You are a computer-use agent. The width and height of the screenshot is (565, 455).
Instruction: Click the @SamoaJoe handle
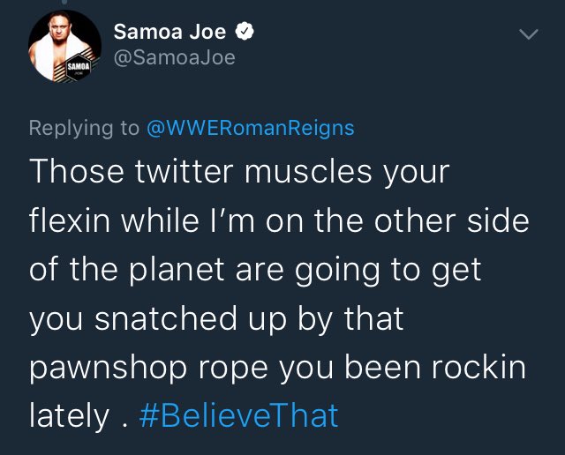[x=175, y=57]
